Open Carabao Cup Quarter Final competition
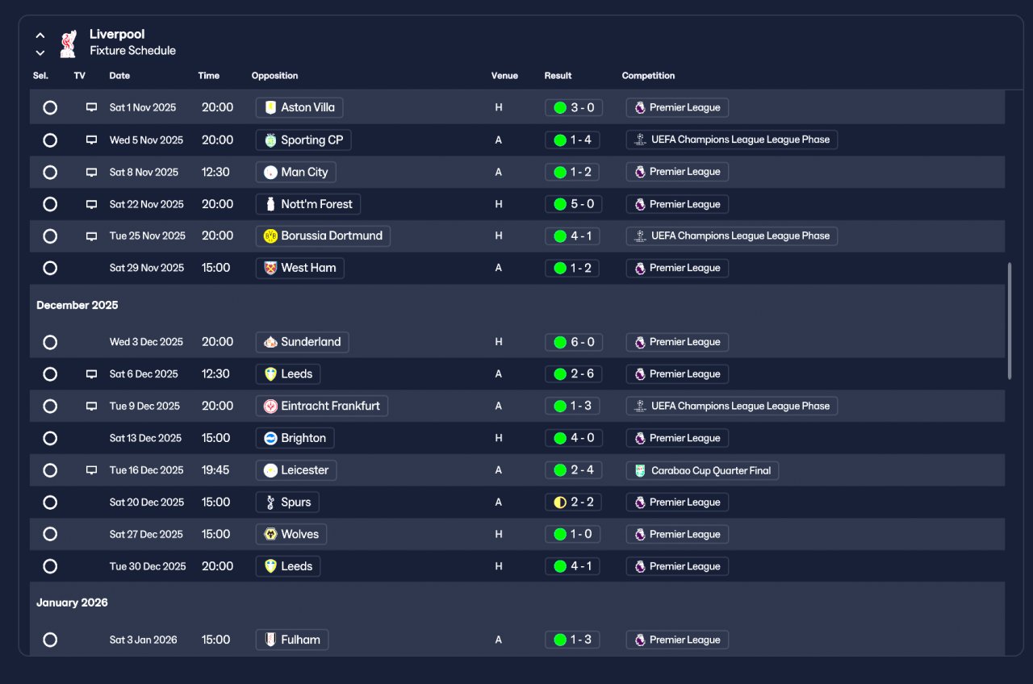Screen dimensions: 1033x684 (702, 470)
